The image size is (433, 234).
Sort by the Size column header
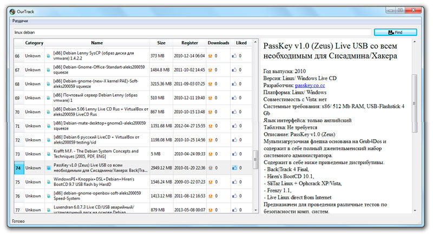click(x=161, y=43)
